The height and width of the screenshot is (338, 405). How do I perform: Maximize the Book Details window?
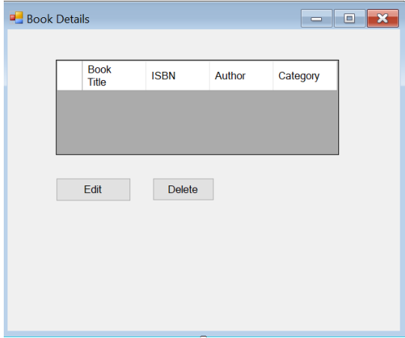350,18
